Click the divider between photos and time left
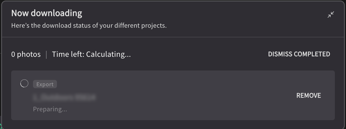Viewport: 346px width, 129px height. coord(46,54)
